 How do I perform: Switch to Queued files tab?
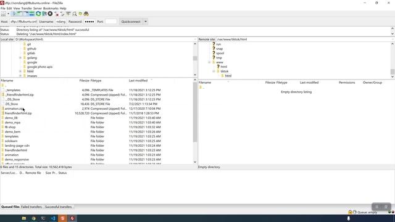pyautogui.click(x=10, y=207)
